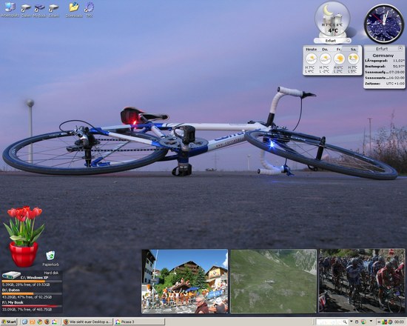Open the cyclists peloton photo thumbnail
This screenshot has width=407, height=326.
[362, 281]
